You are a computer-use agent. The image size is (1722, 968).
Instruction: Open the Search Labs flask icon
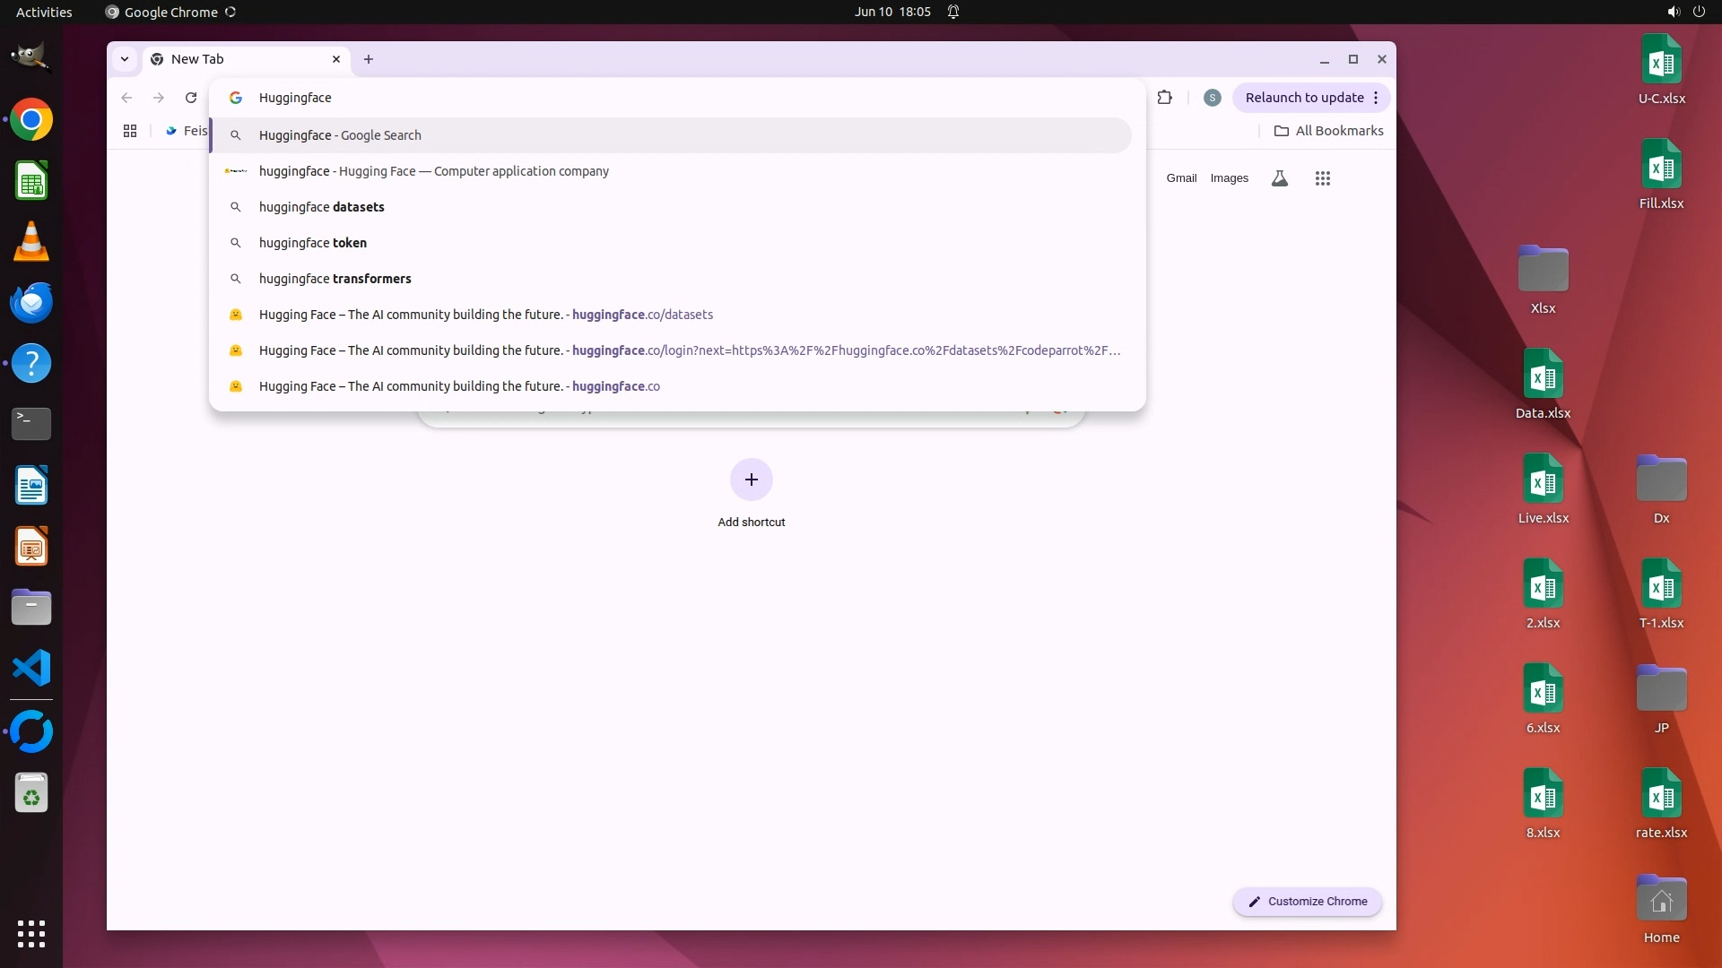click(x=1280, y=178)
